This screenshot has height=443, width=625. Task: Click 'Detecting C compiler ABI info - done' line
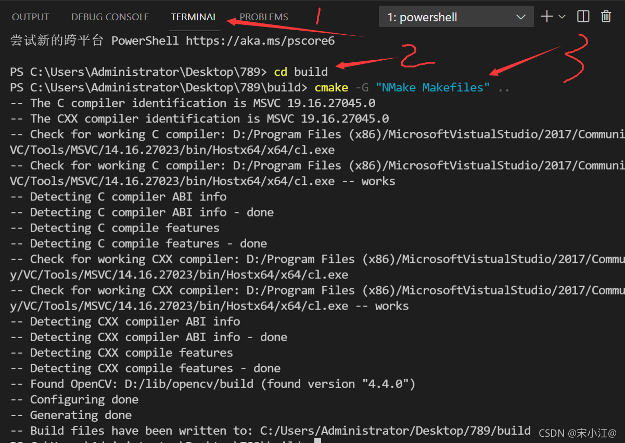142,212
